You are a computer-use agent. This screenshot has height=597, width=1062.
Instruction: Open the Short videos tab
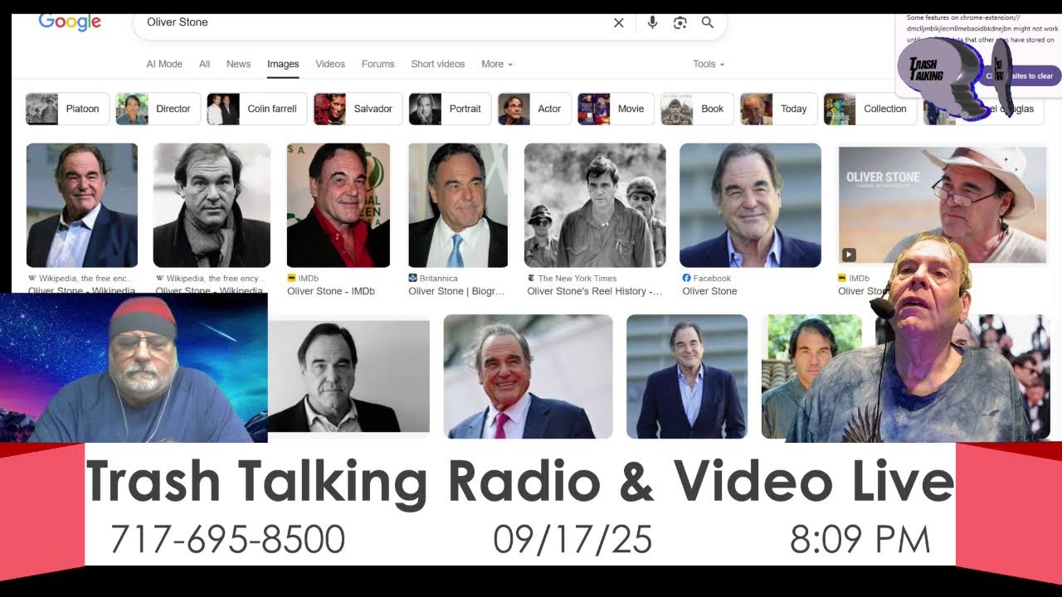(x=438, y=64)
